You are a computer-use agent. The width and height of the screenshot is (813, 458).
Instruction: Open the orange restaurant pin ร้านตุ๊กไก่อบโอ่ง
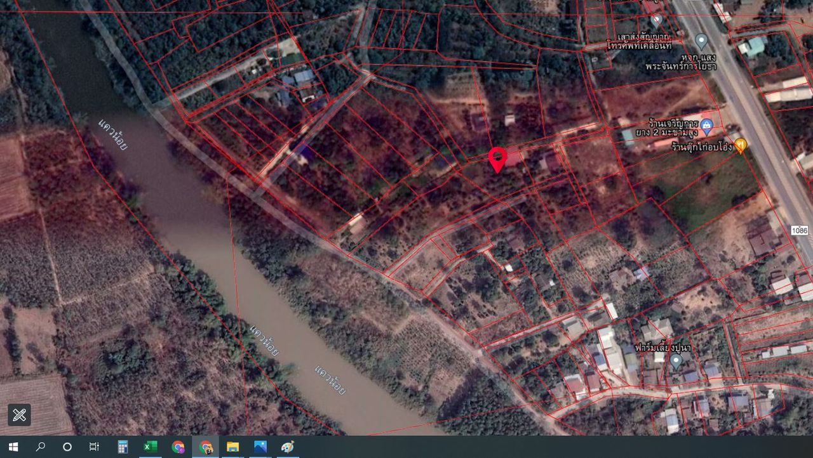pos(740,145)
